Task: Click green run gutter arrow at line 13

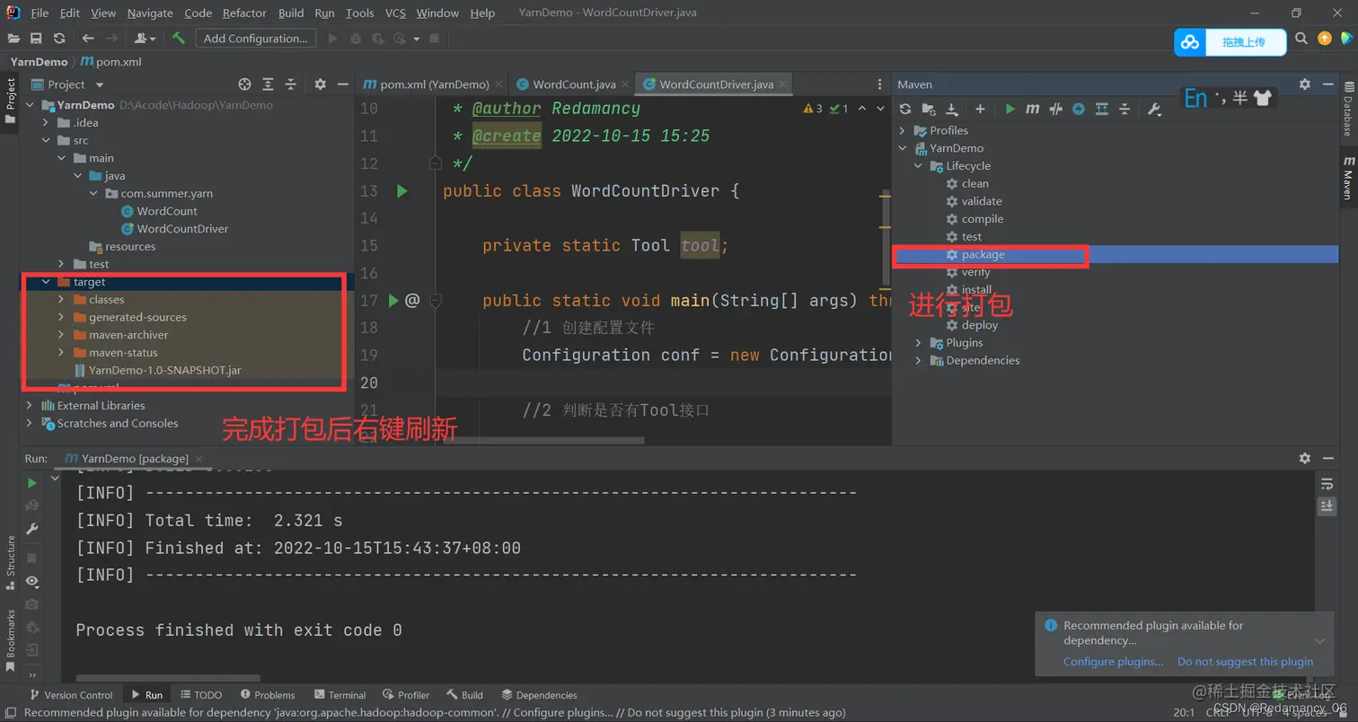Action: [x=401, y=191]
